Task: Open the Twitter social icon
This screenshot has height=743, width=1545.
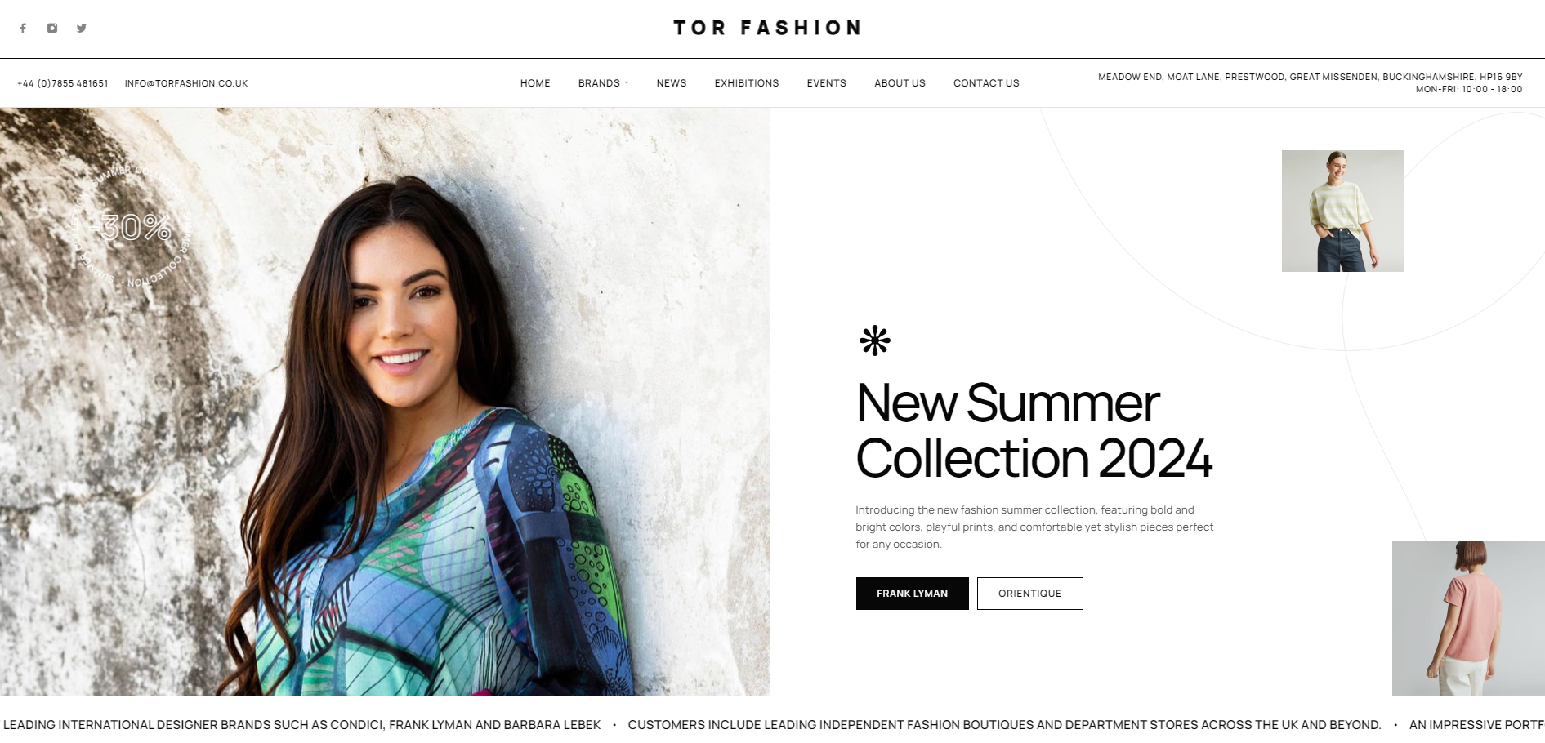Action: (82, 28)
